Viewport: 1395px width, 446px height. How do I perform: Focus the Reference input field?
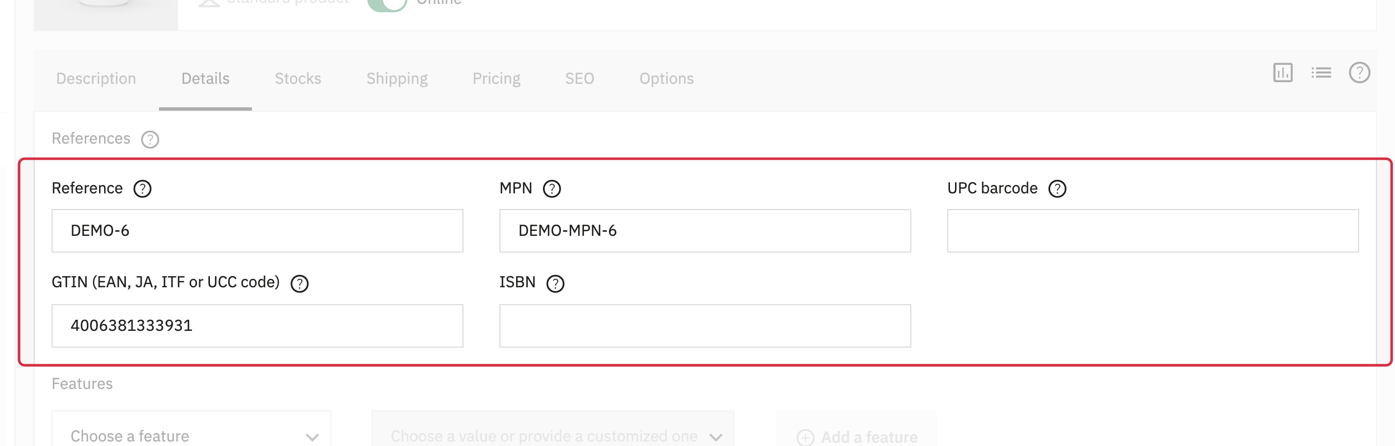(258, 231)
